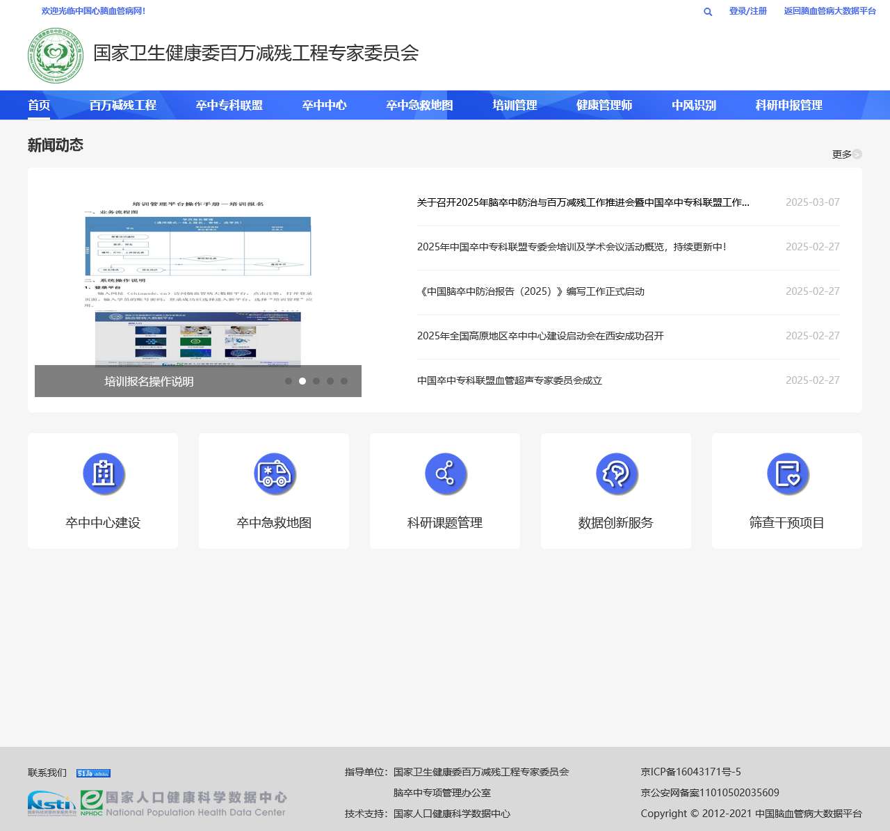Click 登录/注册 link

coord(748,11)
